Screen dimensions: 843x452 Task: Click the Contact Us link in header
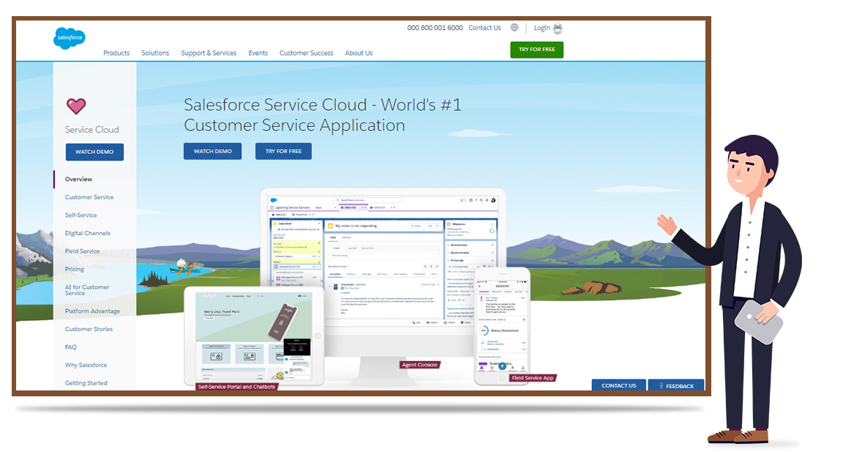pos(484,27)
